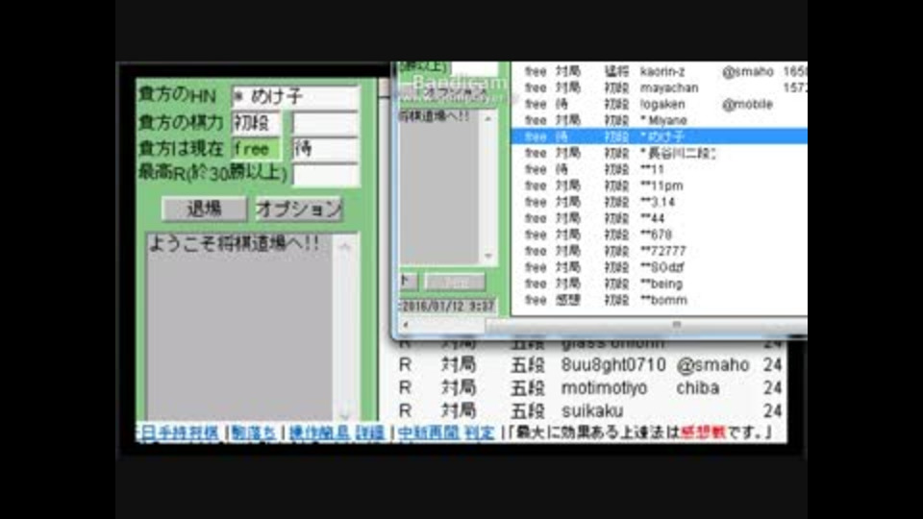
Task: Select player row logaken
Action: point(660,104)
